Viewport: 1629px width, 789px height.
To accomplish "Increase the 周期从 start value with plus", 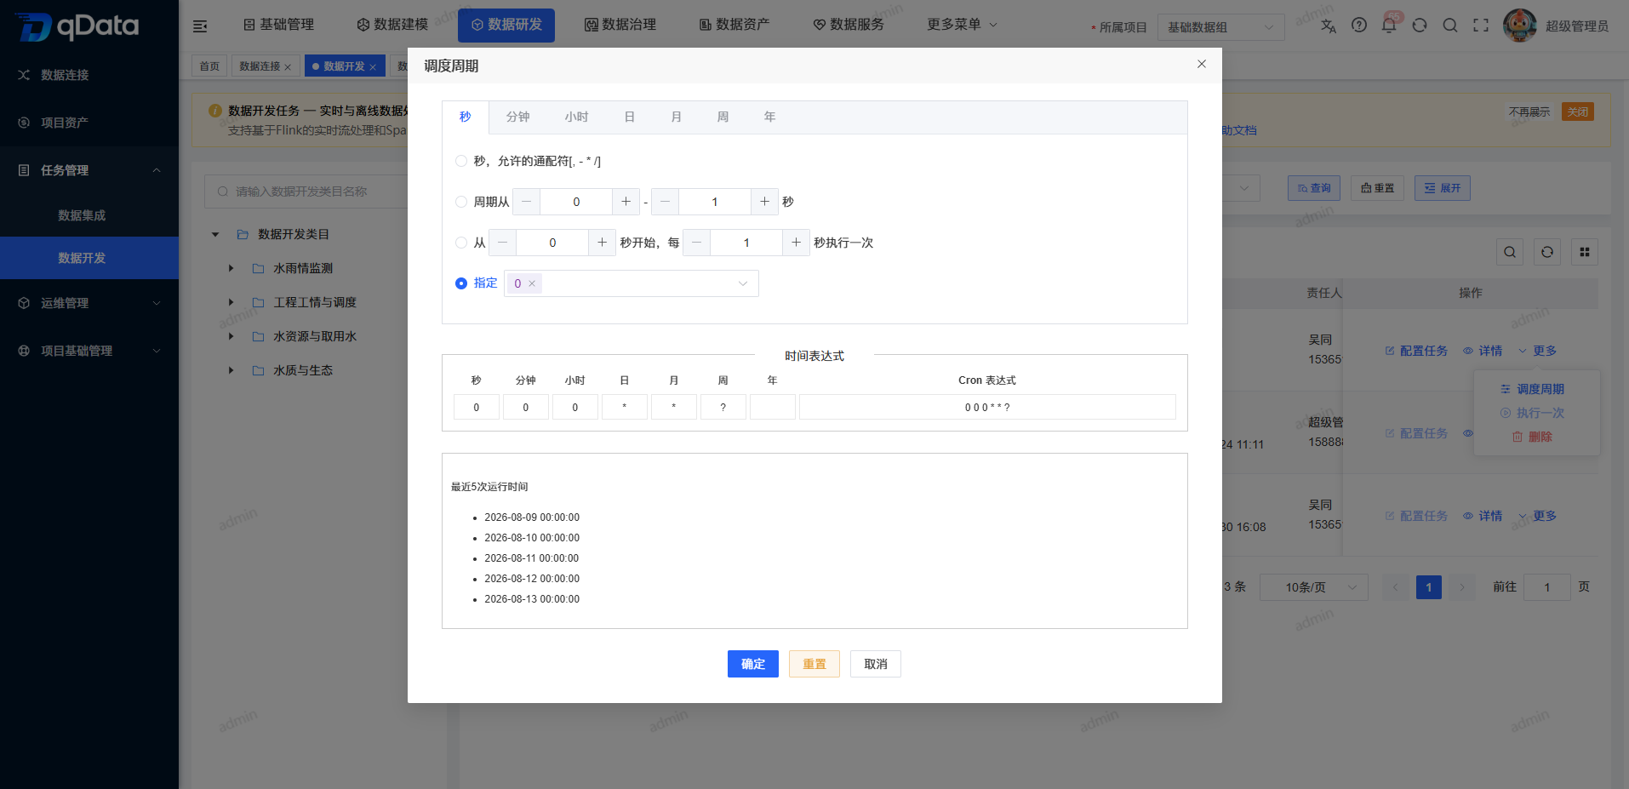I will 626,202.
